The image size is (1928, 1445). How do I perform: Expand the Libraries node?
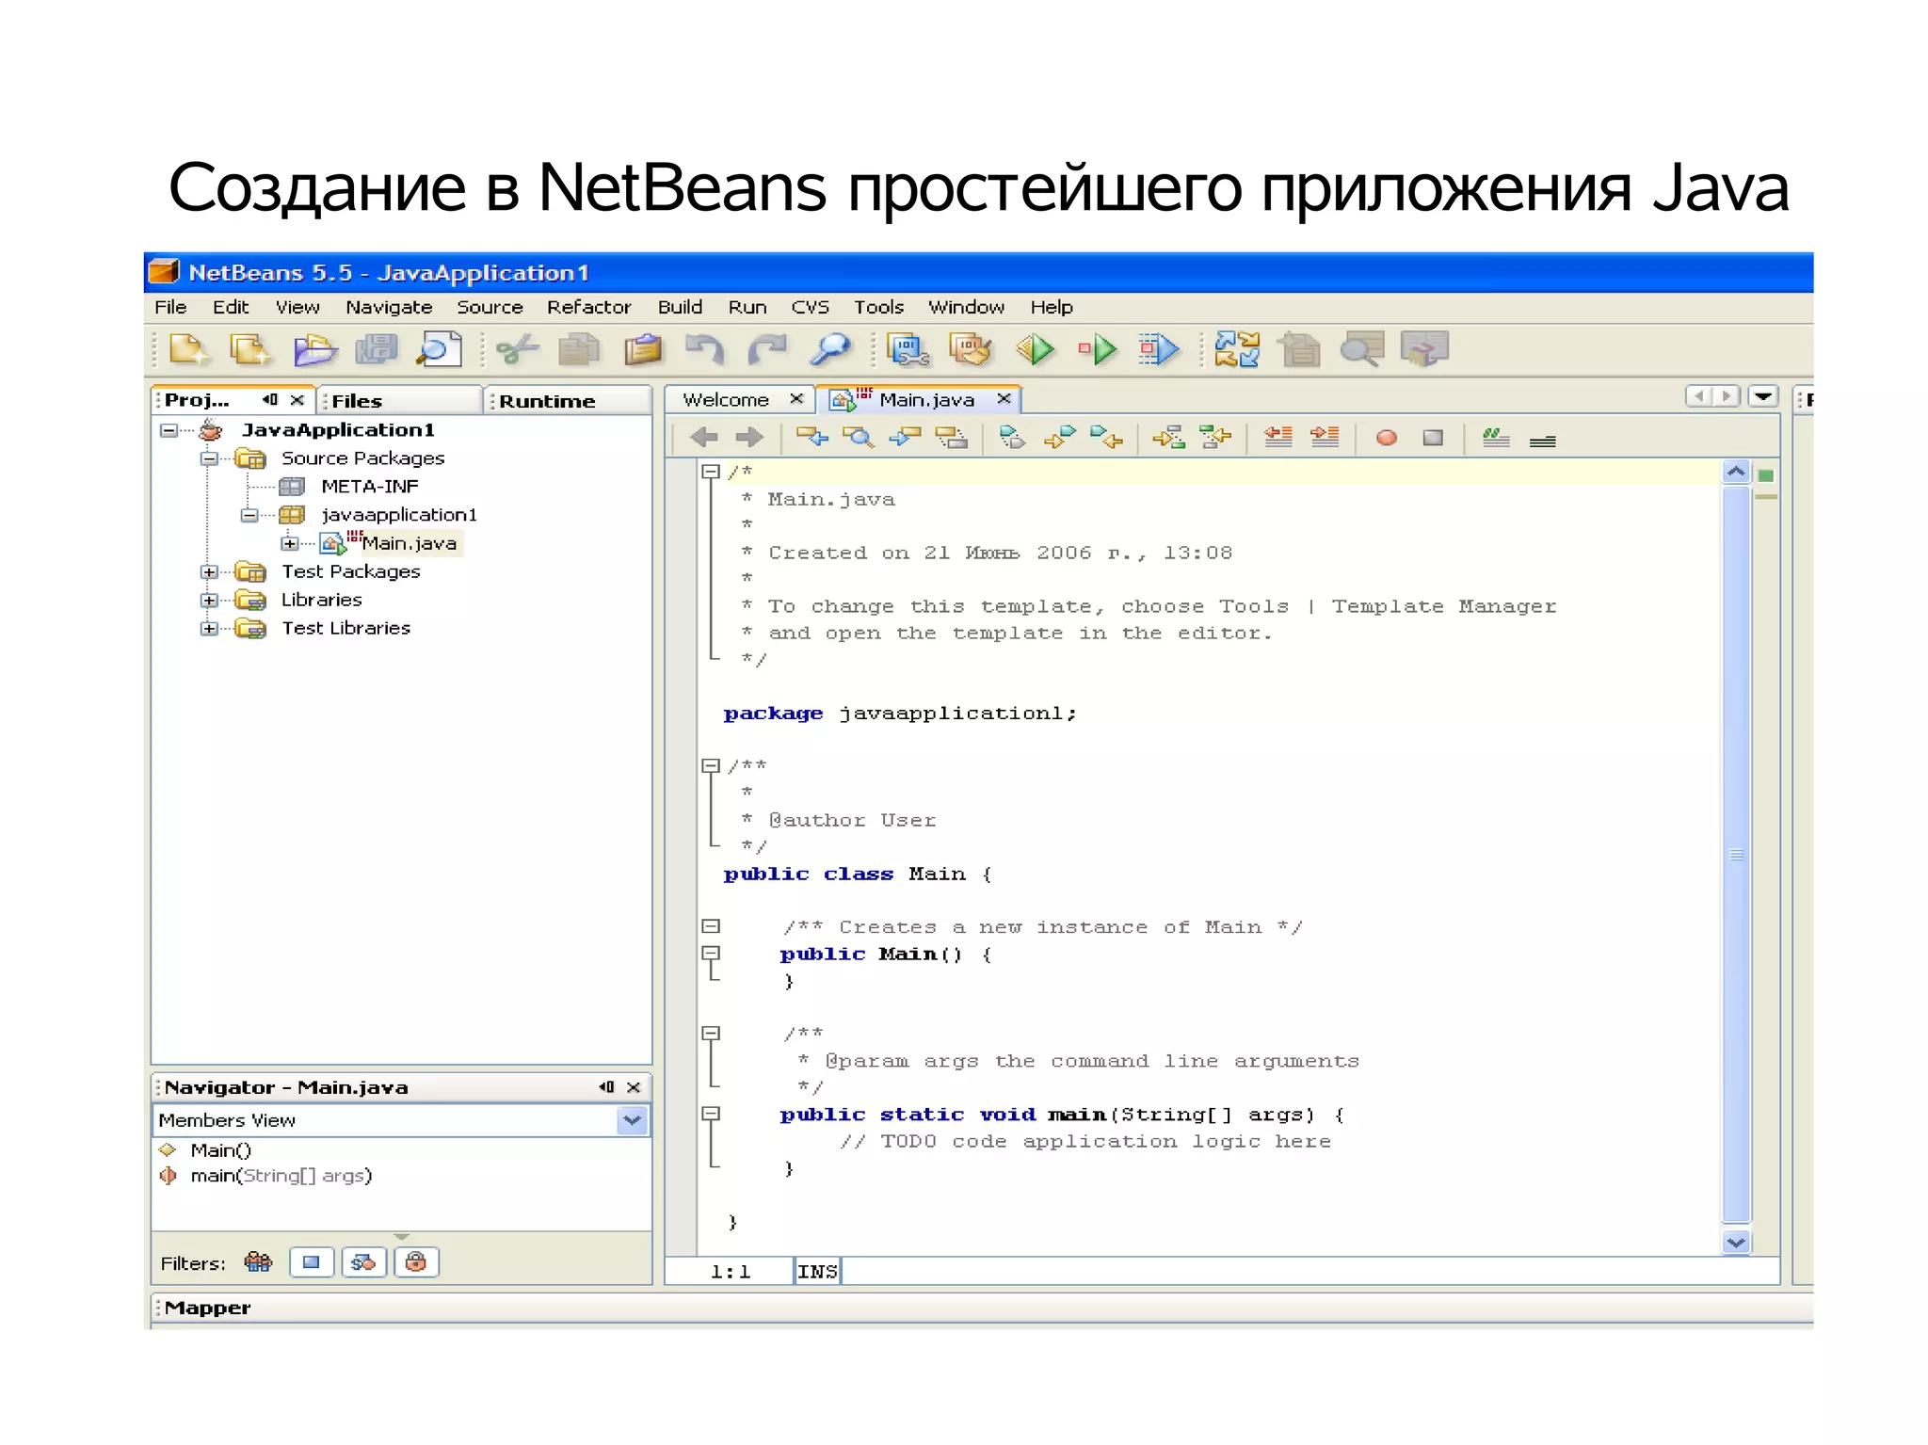209,600
